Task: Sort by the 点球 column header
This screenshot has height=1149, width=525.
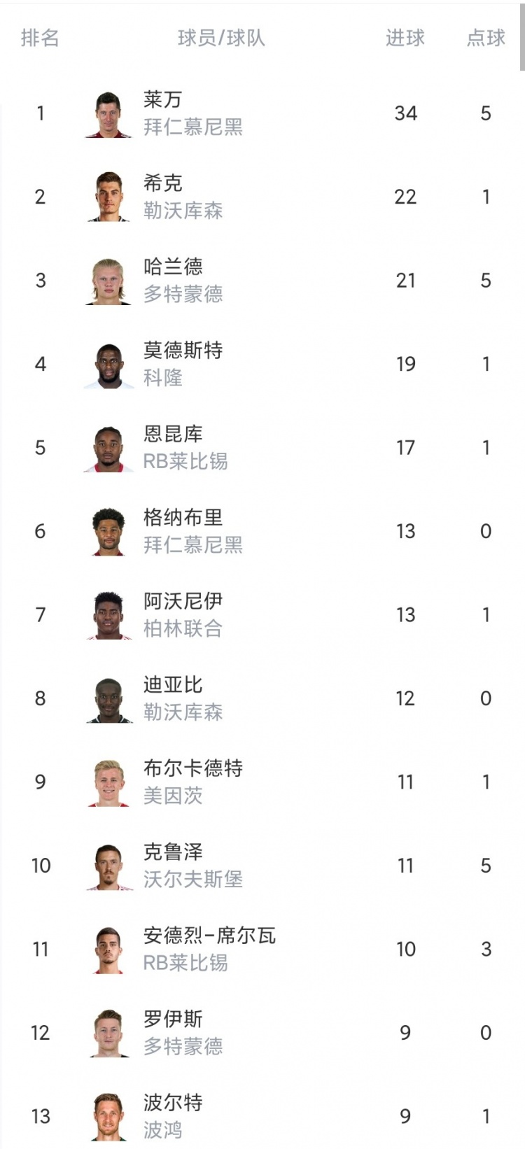Action: [486, 38]
